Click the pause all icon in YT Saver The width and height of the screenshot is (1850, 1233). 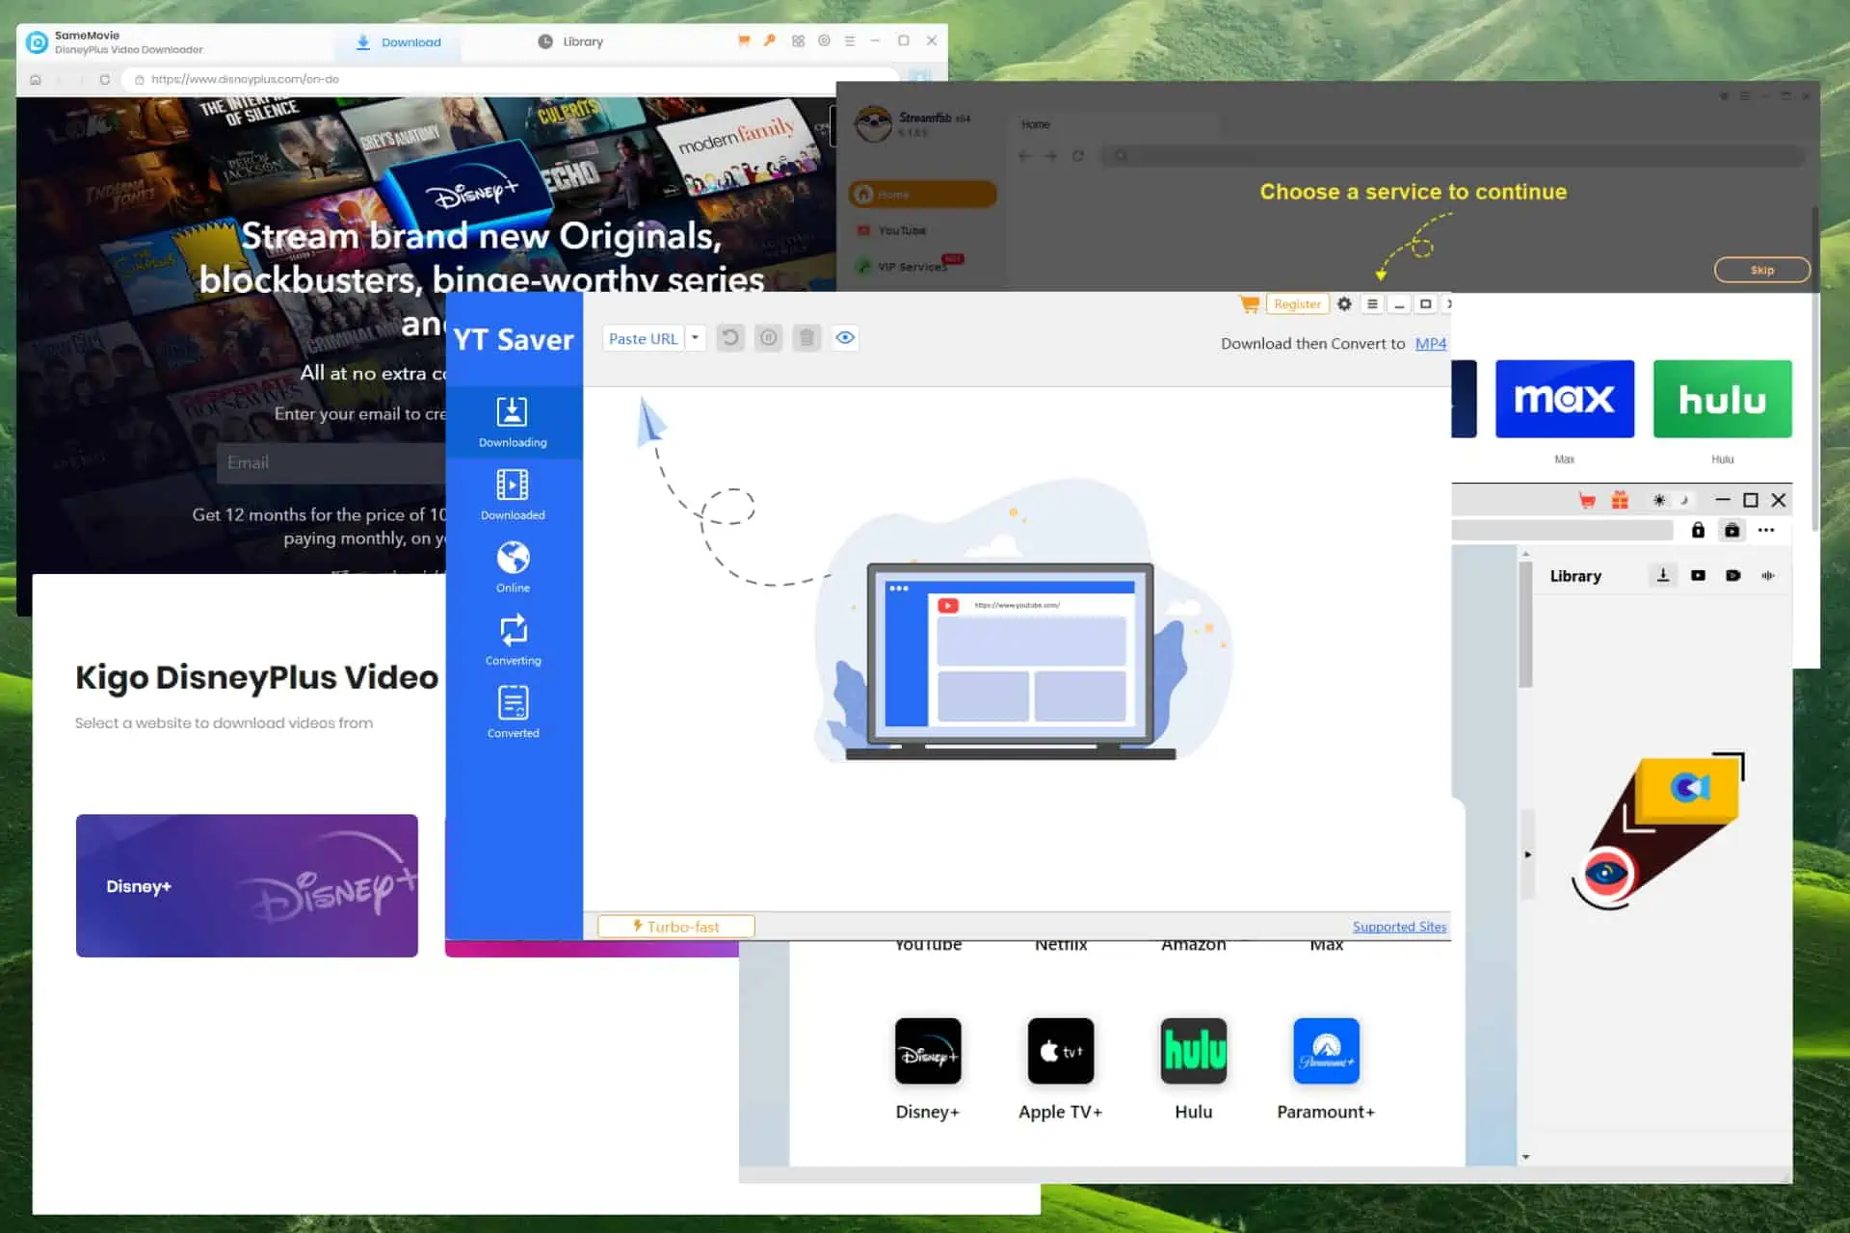point(768,338)
